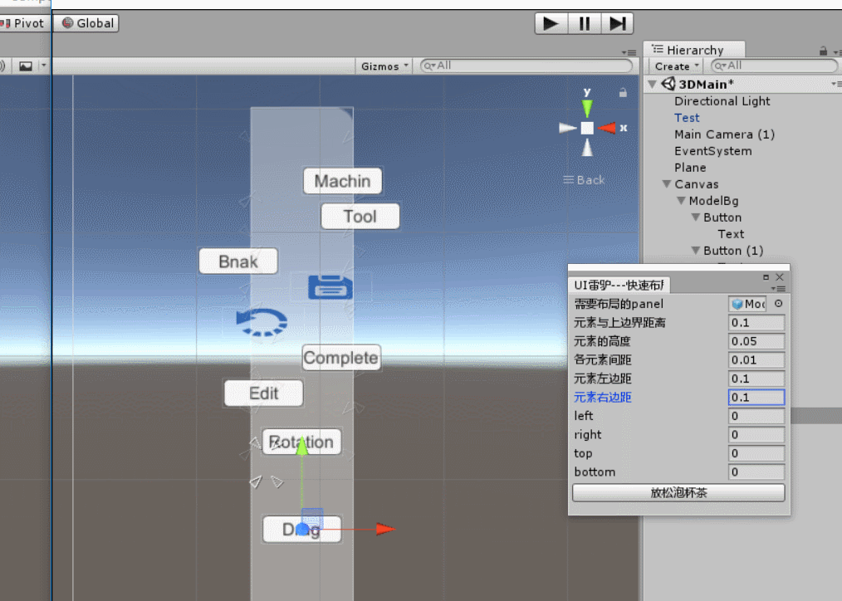Edit the 元素右边距 value field

[x=756, y=397]
